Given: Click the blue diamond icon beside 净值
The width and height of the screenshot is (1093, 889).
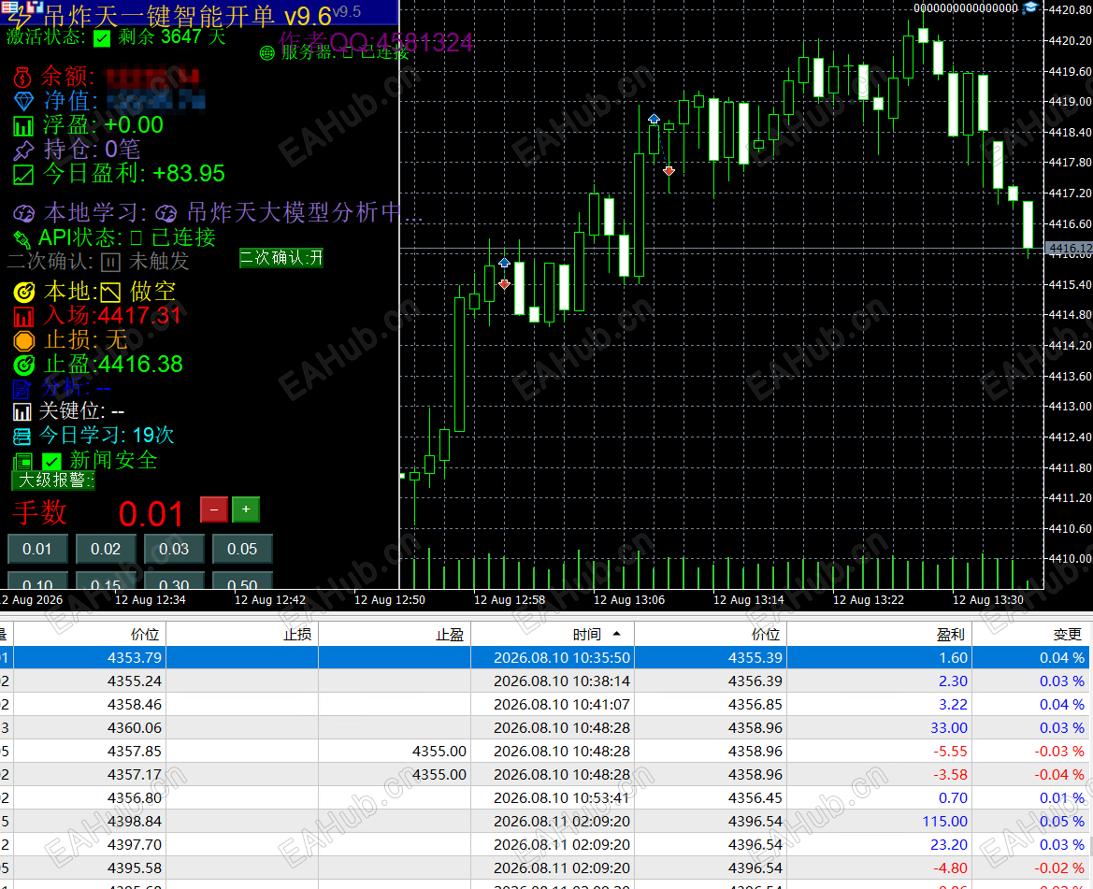Looking at the screenshot, I should coord(23,101).
